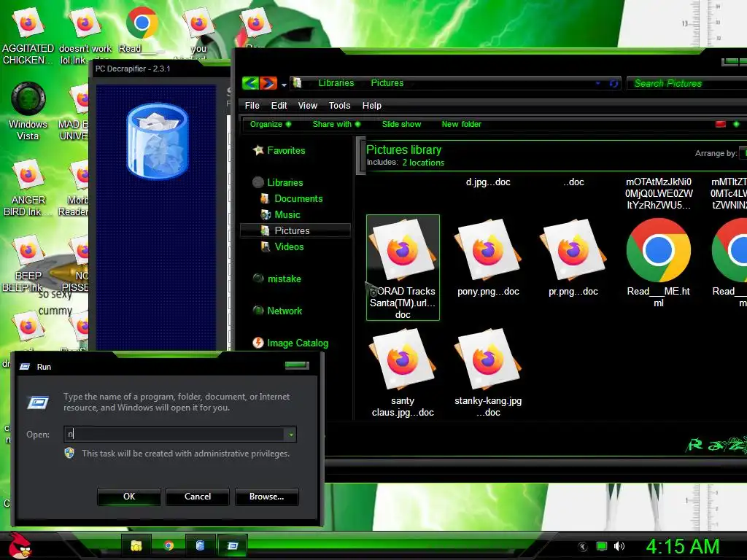Click the recycle bin image in PC Decrapifier
This screenshot has width=747, height=560.
[x=158, y=141]
